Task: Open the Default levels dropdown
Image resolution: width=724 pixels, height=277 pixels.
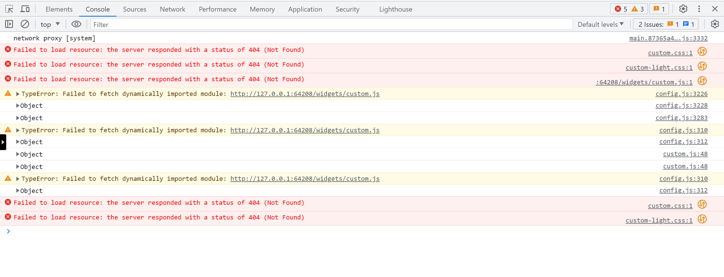Action: (x=600, y=25)
